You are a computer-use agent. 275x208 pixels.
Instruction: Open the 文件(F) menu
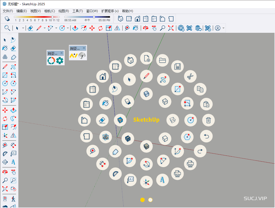coord(8,11)
